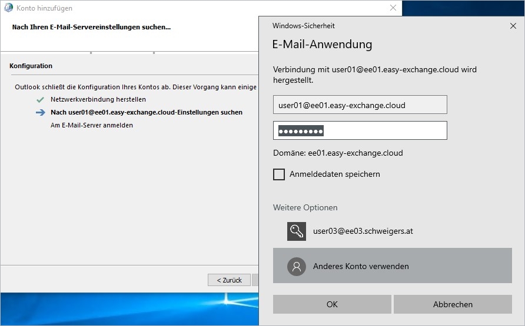525x326 pixels.
Task: Close the Konto hinzufügen window
Action: point(393,8)
